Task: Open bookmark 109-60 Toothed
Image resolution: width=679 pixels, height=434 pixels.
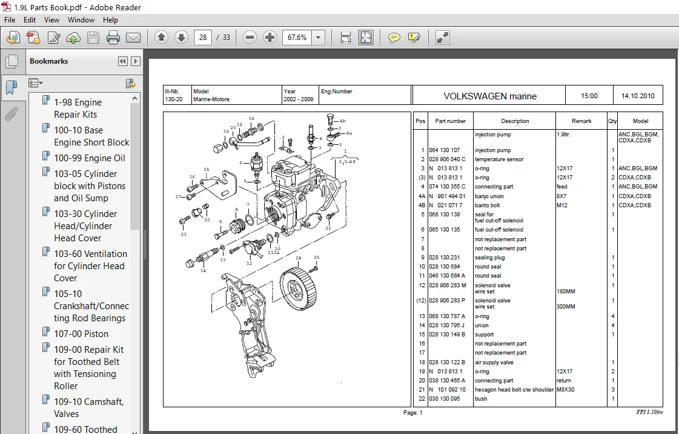Action: [x=85, y=429]
